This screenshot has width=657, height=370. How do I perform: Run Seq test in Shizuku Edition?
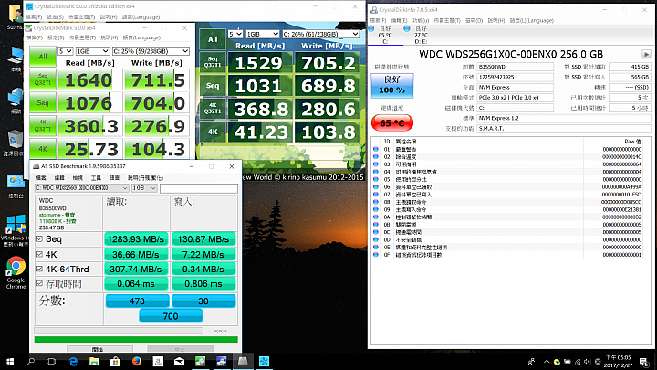coord(213,86)
